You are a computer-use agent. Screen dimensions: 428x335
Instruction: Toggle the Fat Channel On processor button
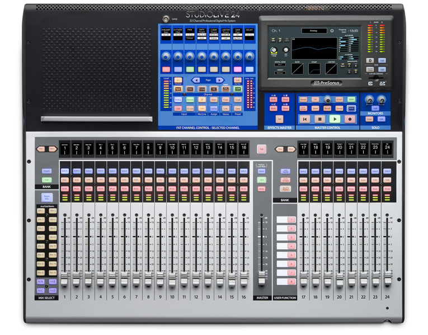tap(178, 80)
